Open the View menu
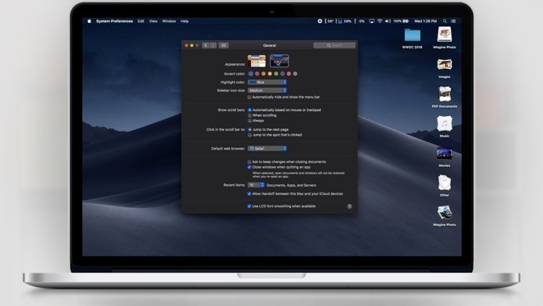Screen dimensions: 543x306 coord(153,21)
